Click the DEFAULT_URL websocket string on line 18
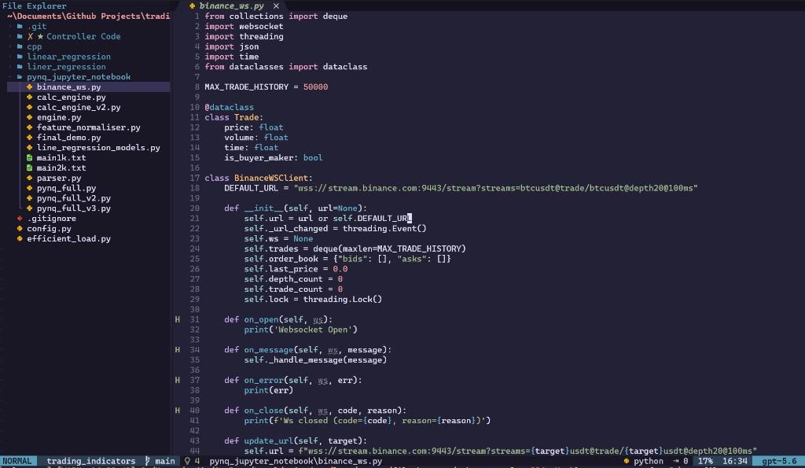The width and height of the screenshot is (805, 468). [x=495, y=188]
